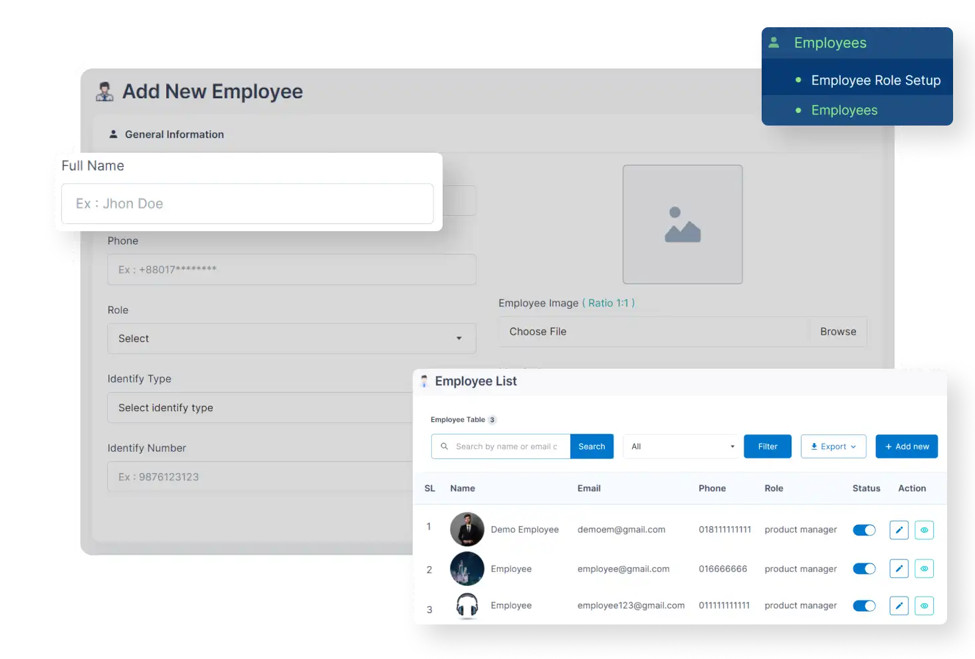Click the Demo Employee profile thumbnail

tap(467, 529)
